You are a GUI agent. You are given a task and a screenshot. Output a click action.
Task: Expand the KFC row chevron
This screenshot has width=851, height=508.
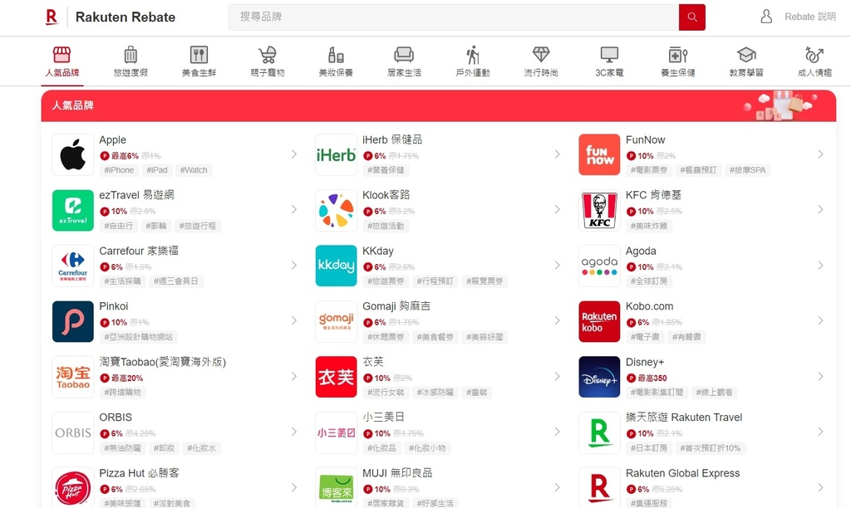coord(820,209)
